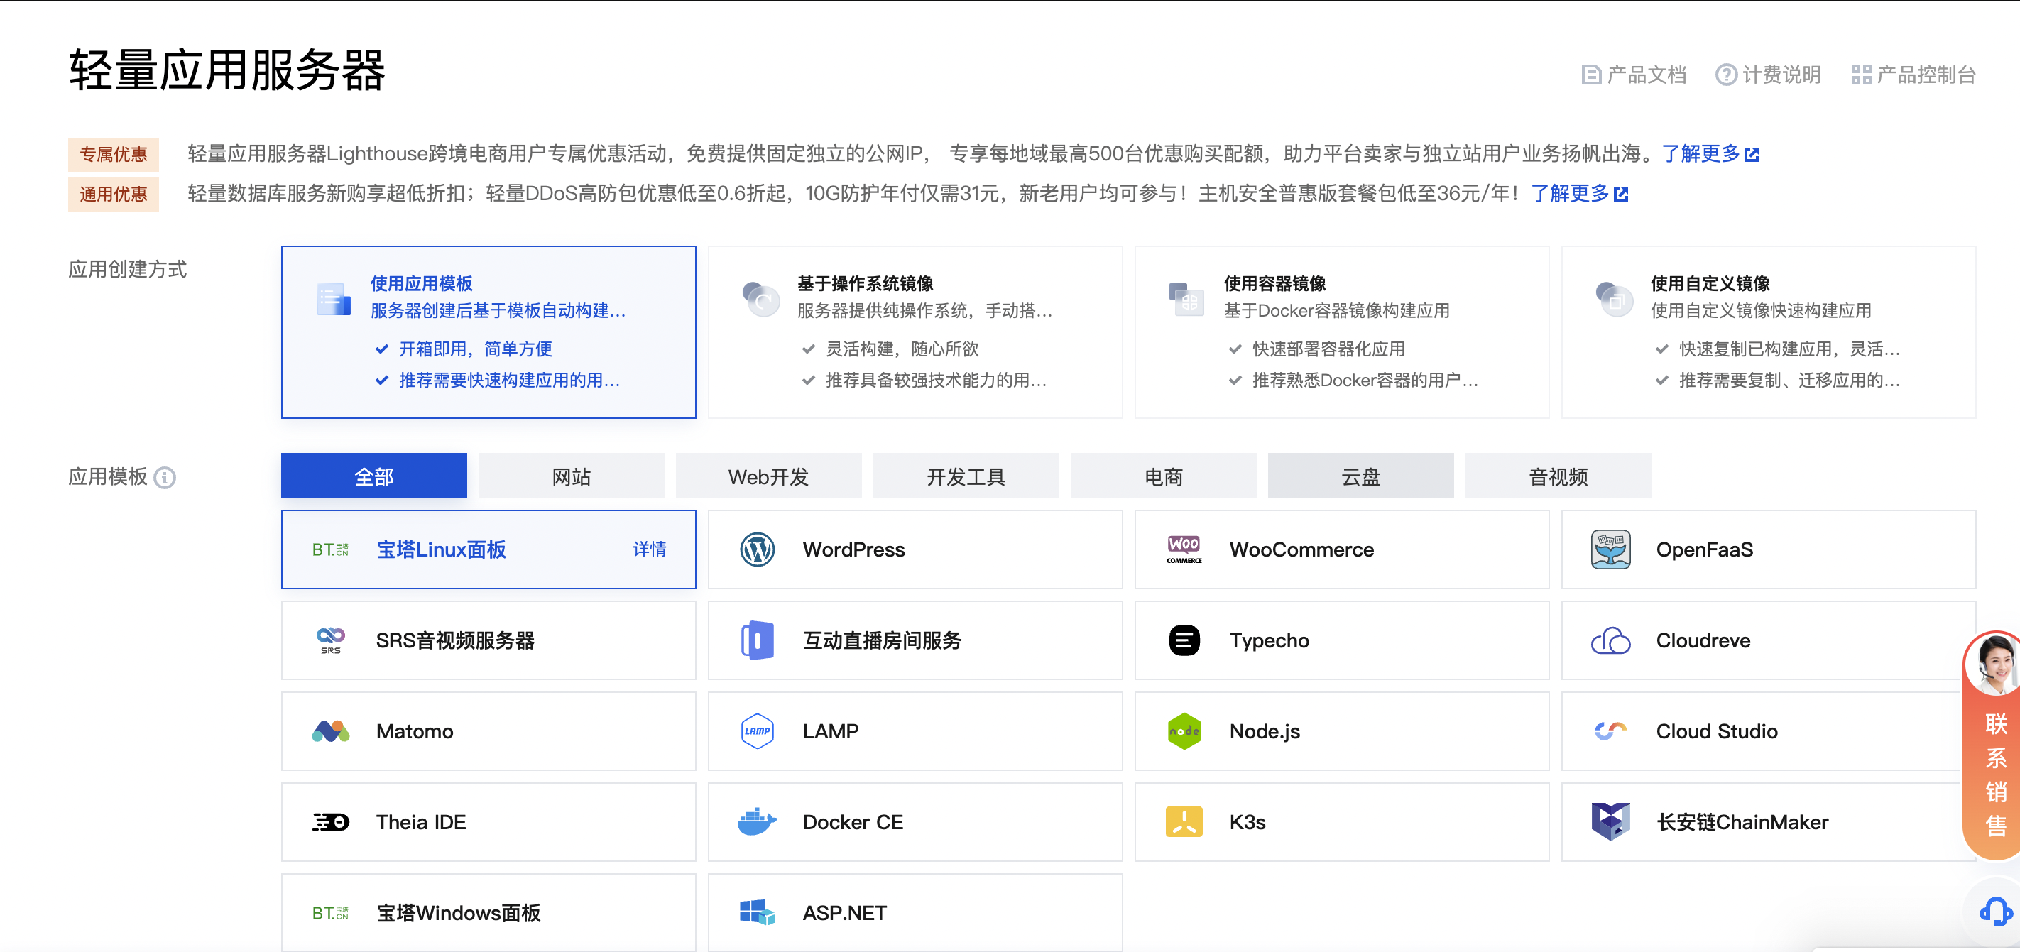This screenshot has height=952, width=2020.
Task: Click the Cloudreve cloud icon
Action: 1610,640
